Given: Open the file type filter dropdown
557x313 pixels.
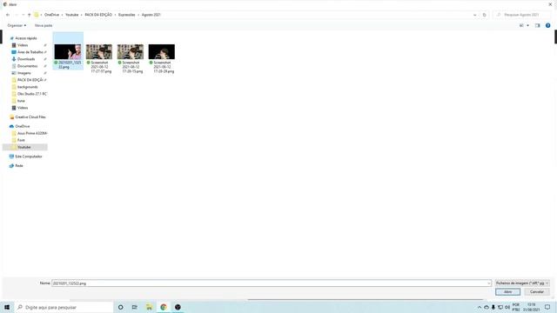Looking at the screenshot, I should point(522,283).
